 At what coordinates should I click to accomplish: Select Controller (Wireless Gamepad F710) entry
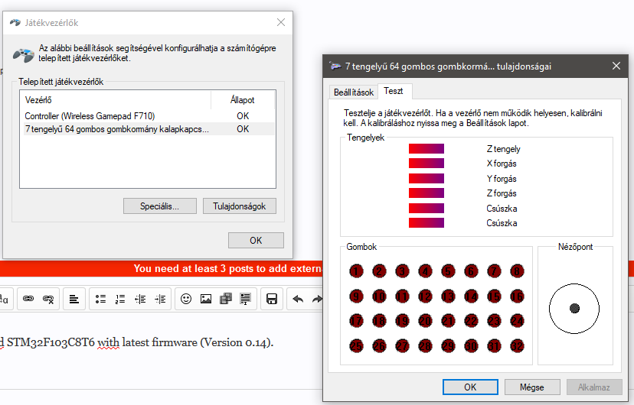click(90, 116)
